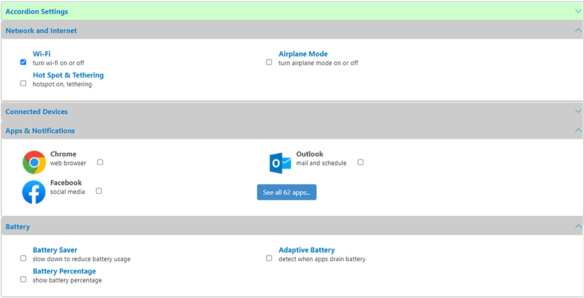Viewport: 584px width, 298px height.
Task: Click the See all 62 apps button
Action: click(287, 192)
